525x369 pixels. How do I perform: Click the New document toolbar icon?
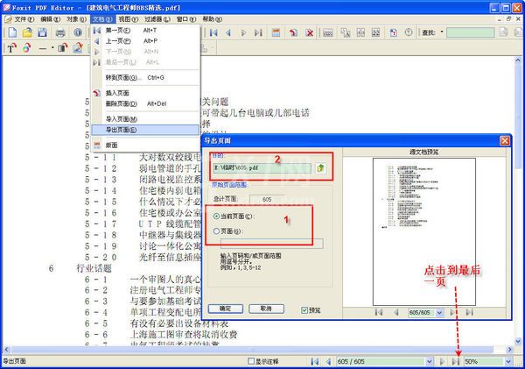(12, 32)
